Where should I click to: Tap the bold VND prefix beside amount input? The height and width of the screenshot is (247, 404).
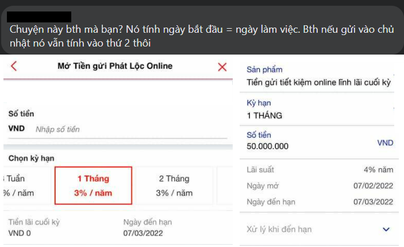(x=17, y=129)
